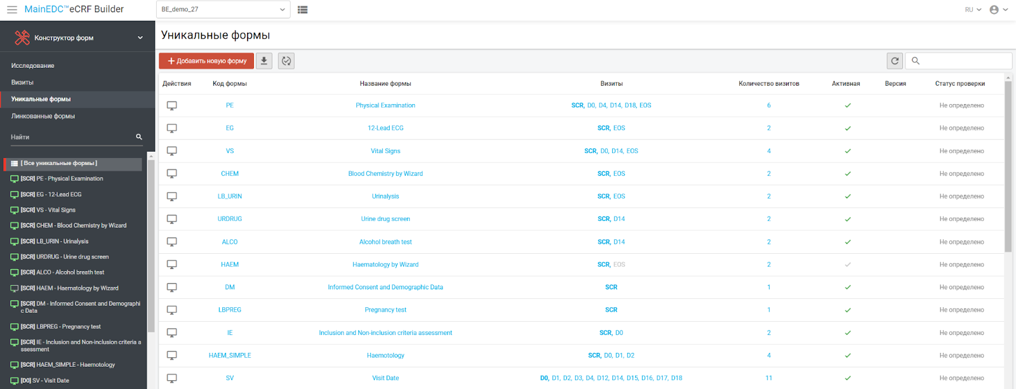
Task: Click the sidebar forms list scrollbar
Action: tap(150, 245)
